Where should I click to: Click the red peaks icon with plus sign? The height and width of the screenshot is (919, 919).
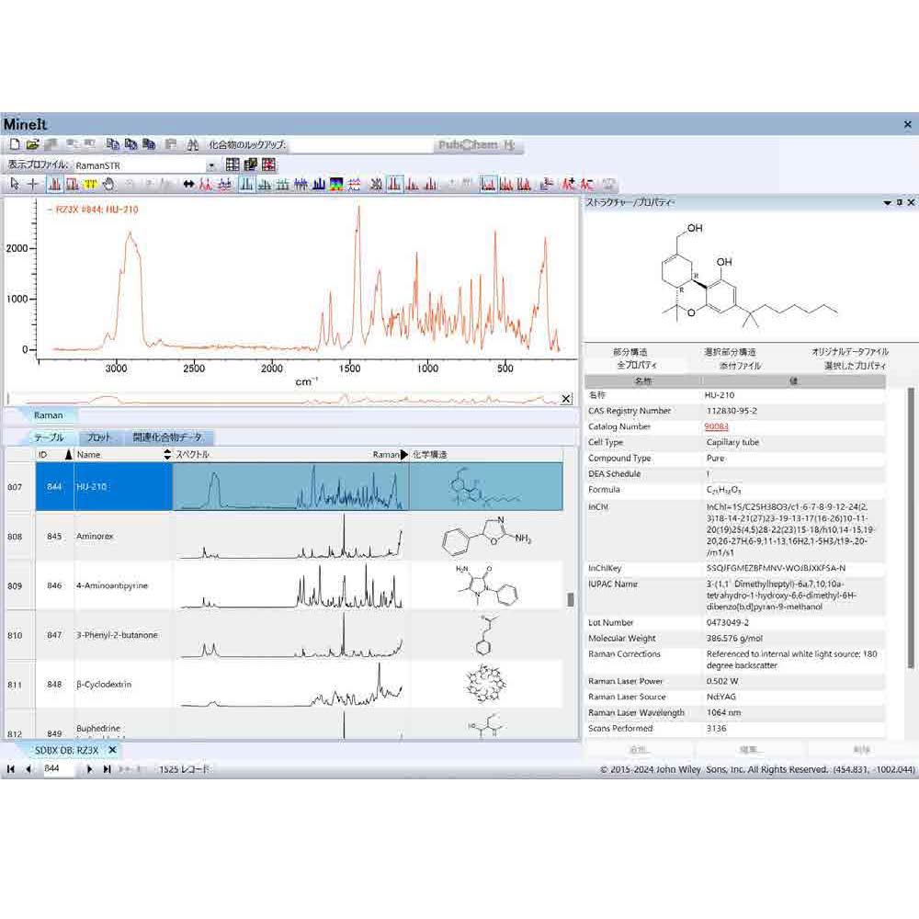click(568, 185)
